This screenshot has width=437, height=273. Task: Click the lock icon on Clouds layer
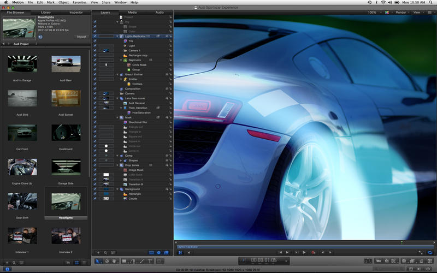click(x=170, y=198)
